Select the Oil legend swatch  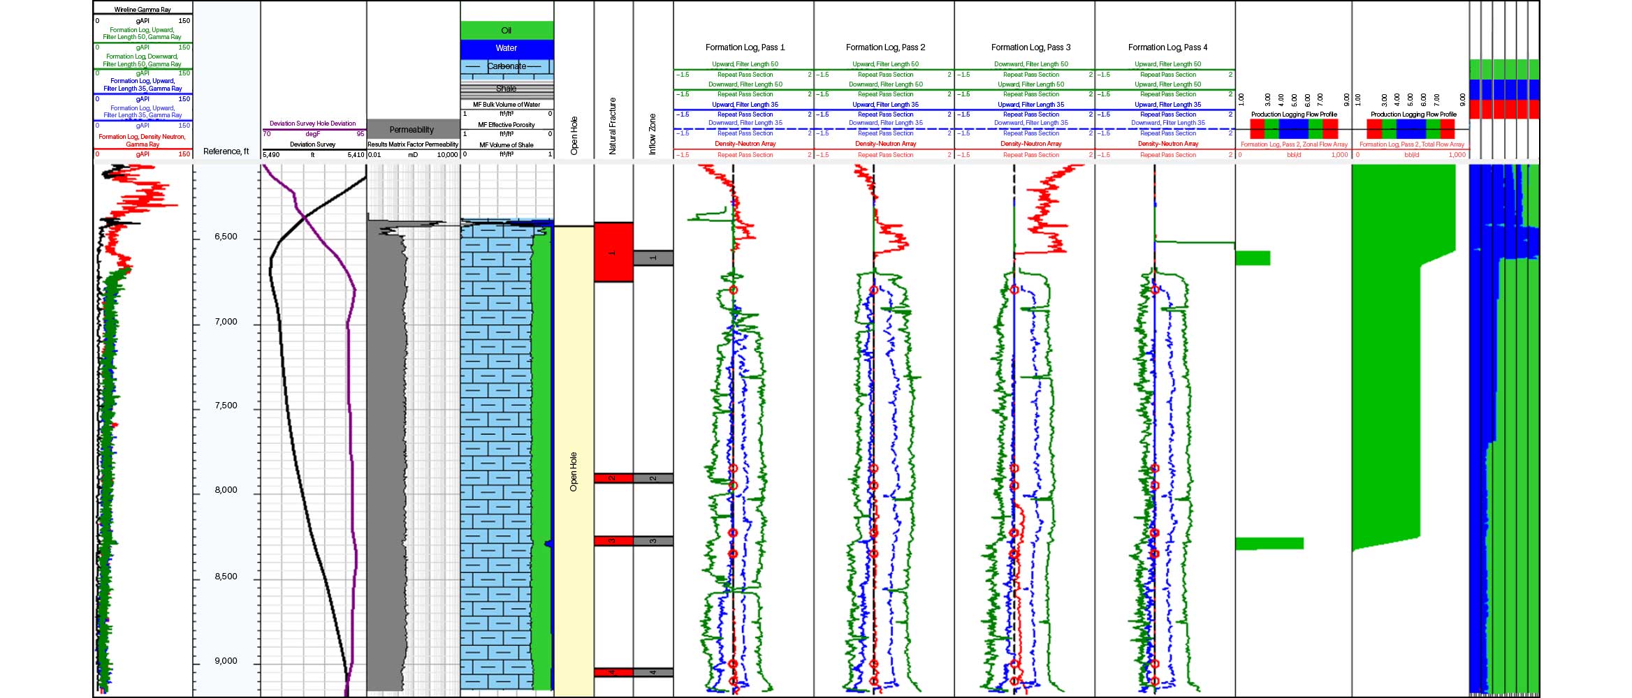click(x=506, y=29)
